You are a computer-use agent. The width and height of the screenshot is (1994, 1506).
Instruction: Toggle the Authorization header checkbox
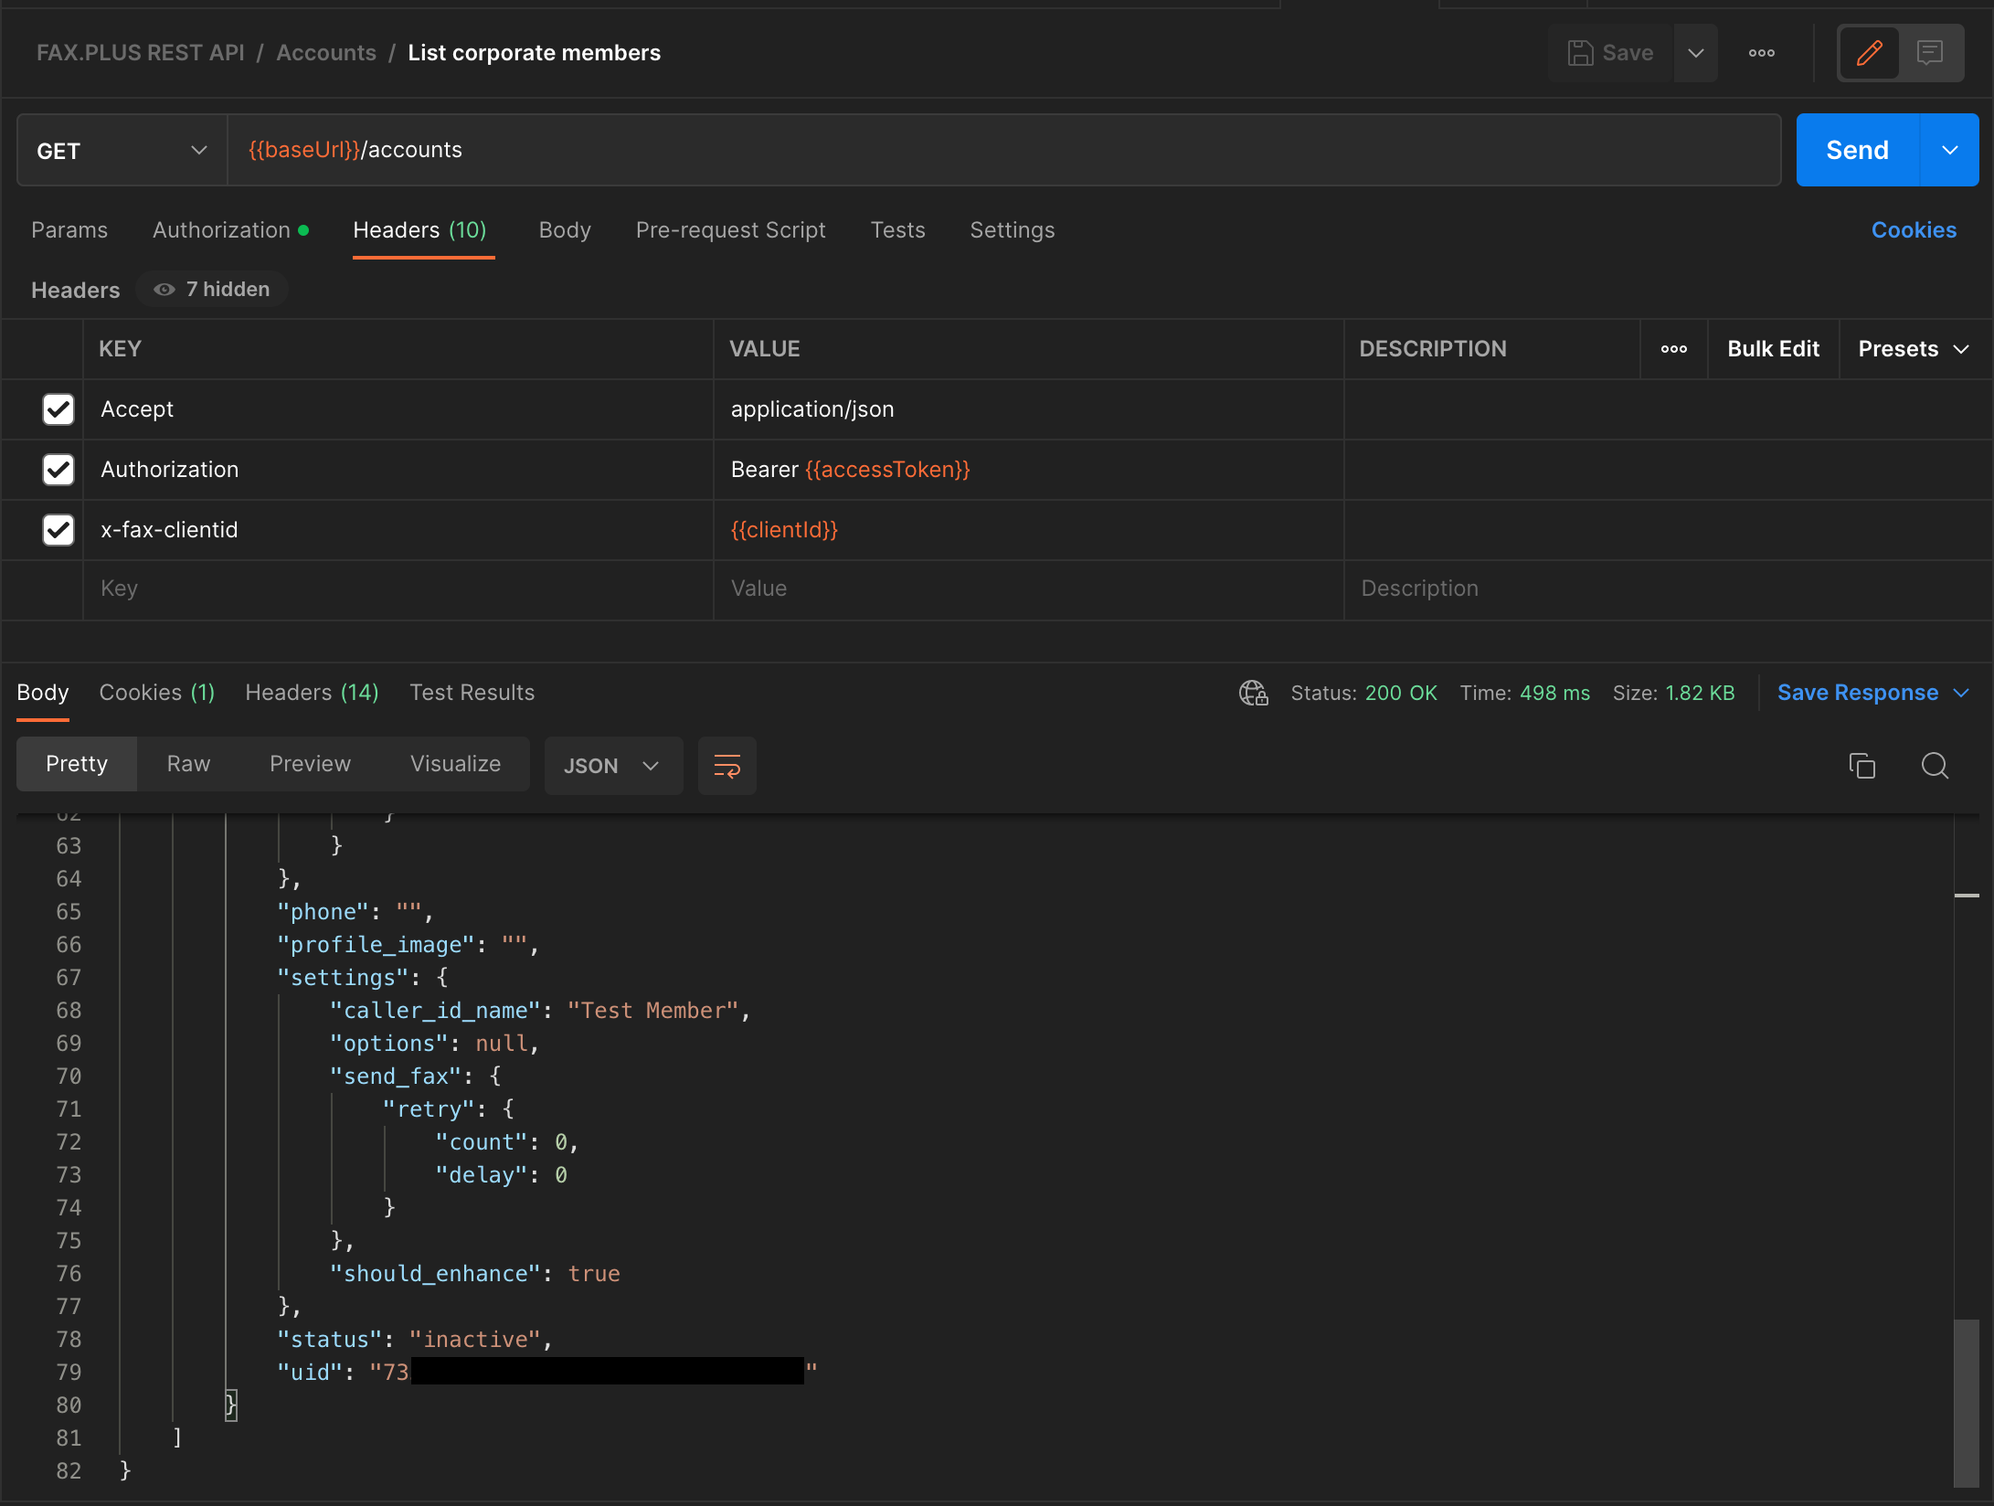coord(57,470)
